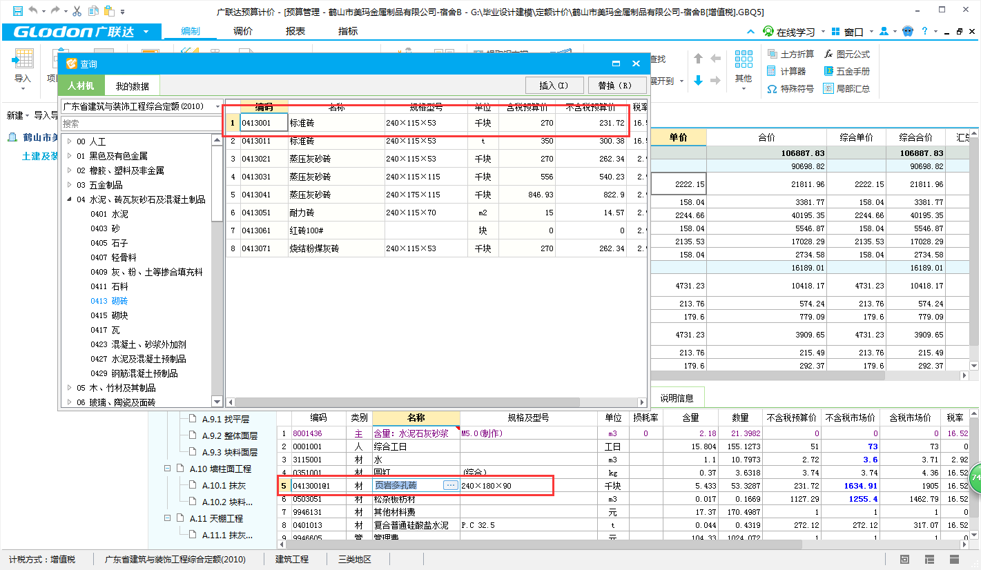Click the tree panel scroll-down arrow
Viewport: 981px width, 570px height.
click(217, 402)
